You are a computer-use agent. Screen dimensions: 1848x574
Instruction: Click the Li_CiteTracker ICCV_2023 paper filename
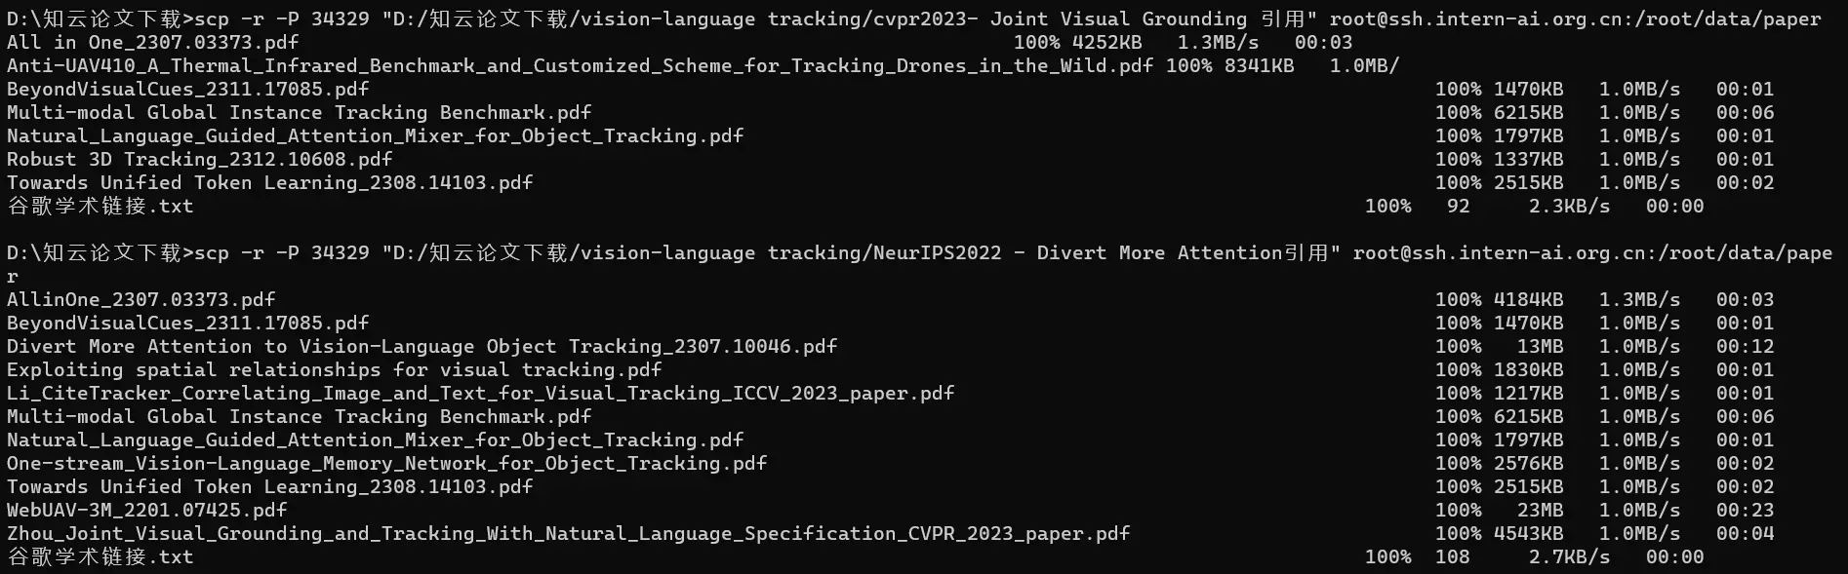[x=480, y=394]
